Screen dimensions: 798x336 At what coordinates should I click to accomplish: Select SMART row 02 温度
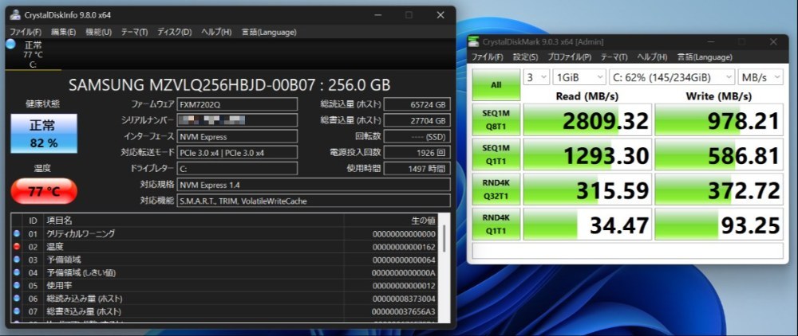tap(224, 247)
